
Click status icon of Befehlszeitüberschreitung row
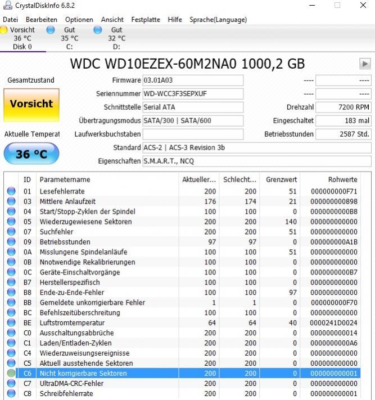(11, 312)
